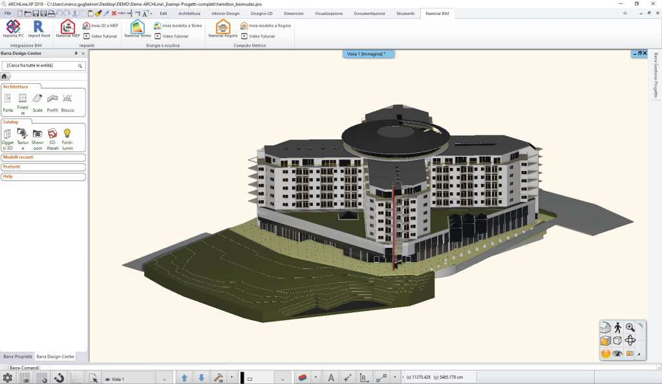Launch Namirial Termo

coord(137,27)
